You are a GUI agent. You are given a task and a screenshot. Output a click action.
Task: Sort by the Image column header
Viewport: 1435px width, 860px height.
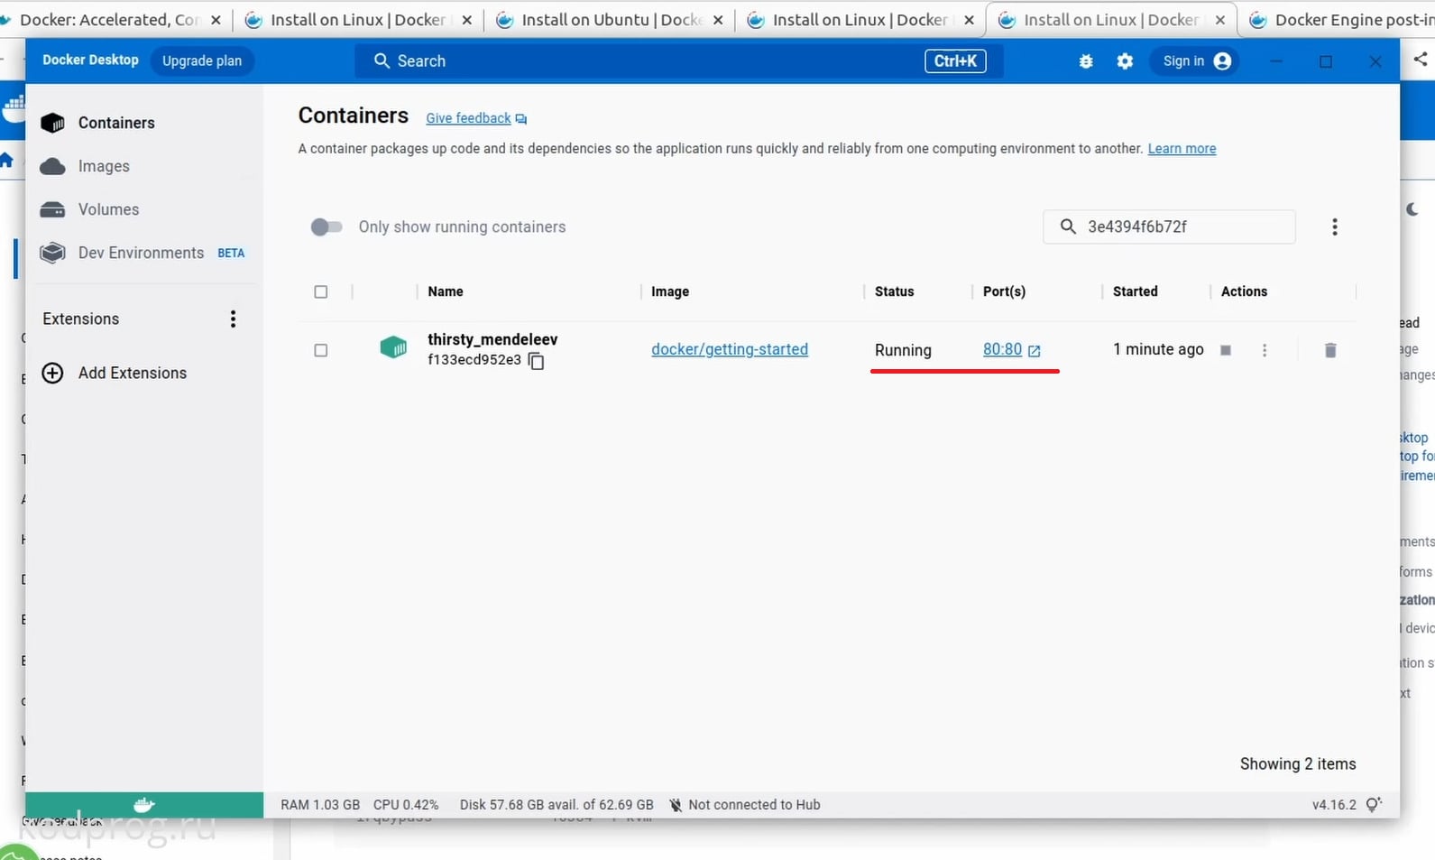pyautogui.click(x=670, y=291)
